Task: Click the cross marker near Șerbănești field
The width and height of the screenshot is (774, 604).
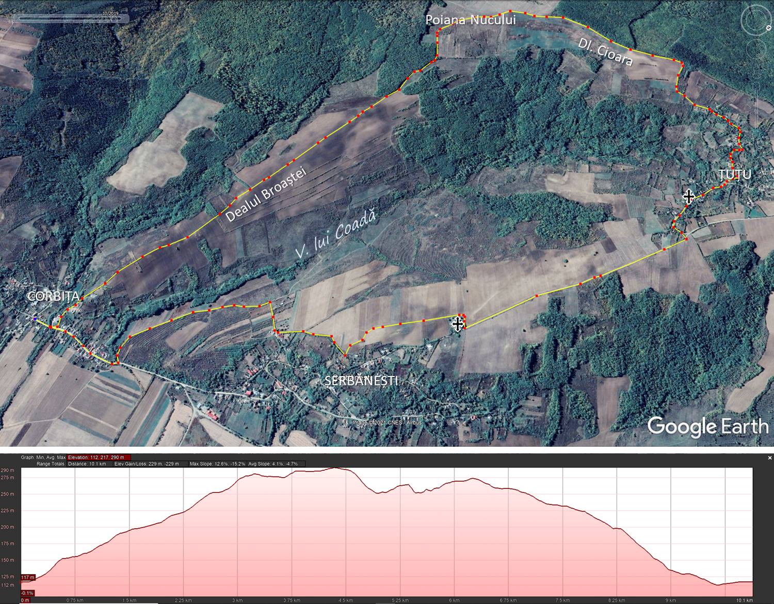Action: [458, 324]
